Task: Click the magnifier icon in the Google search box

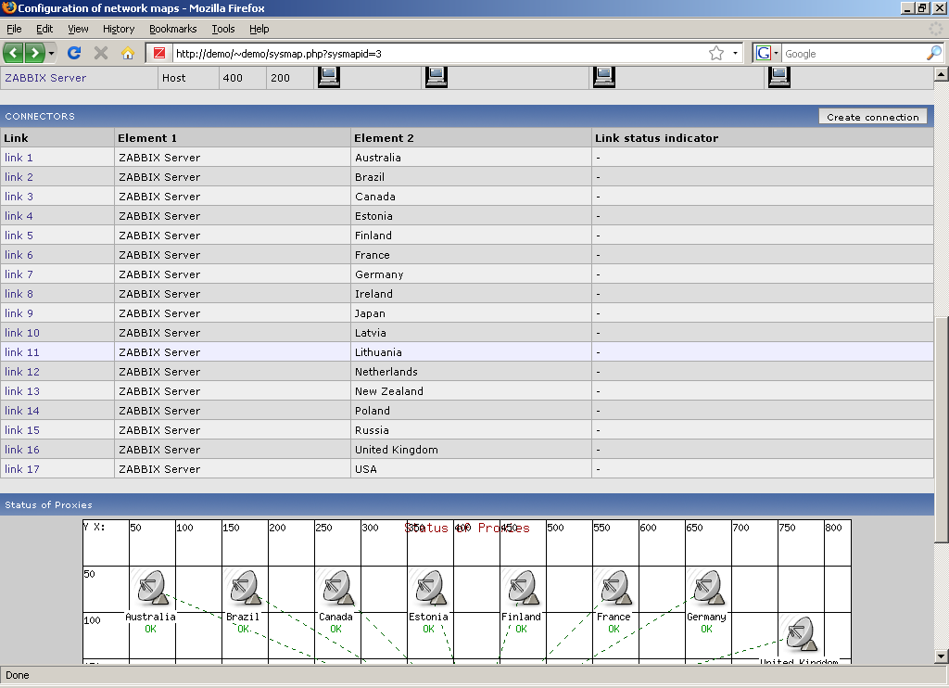Action: 934,53
